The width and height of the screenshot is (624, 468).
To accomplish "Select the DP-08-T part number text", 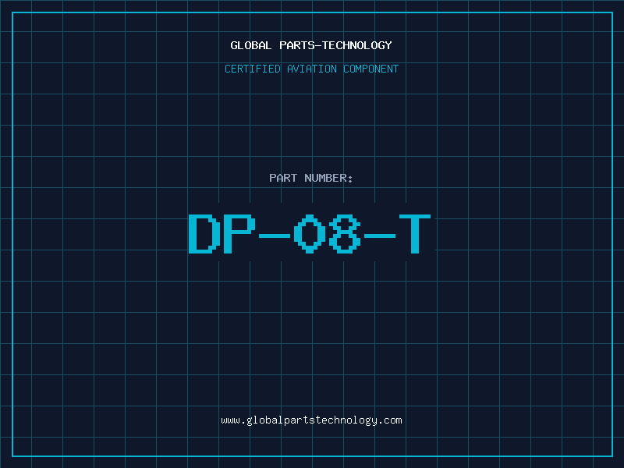I will click(310, 234).
